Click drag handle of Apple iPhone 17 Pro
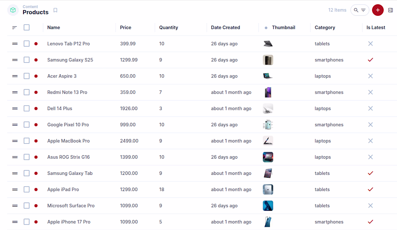 click(15, 222)
